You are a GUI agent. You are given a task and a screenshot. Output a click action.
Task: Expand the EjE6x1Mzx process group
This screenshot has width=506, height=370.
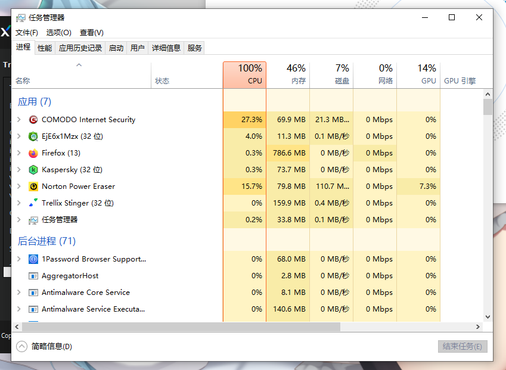[x=19, y=136]
